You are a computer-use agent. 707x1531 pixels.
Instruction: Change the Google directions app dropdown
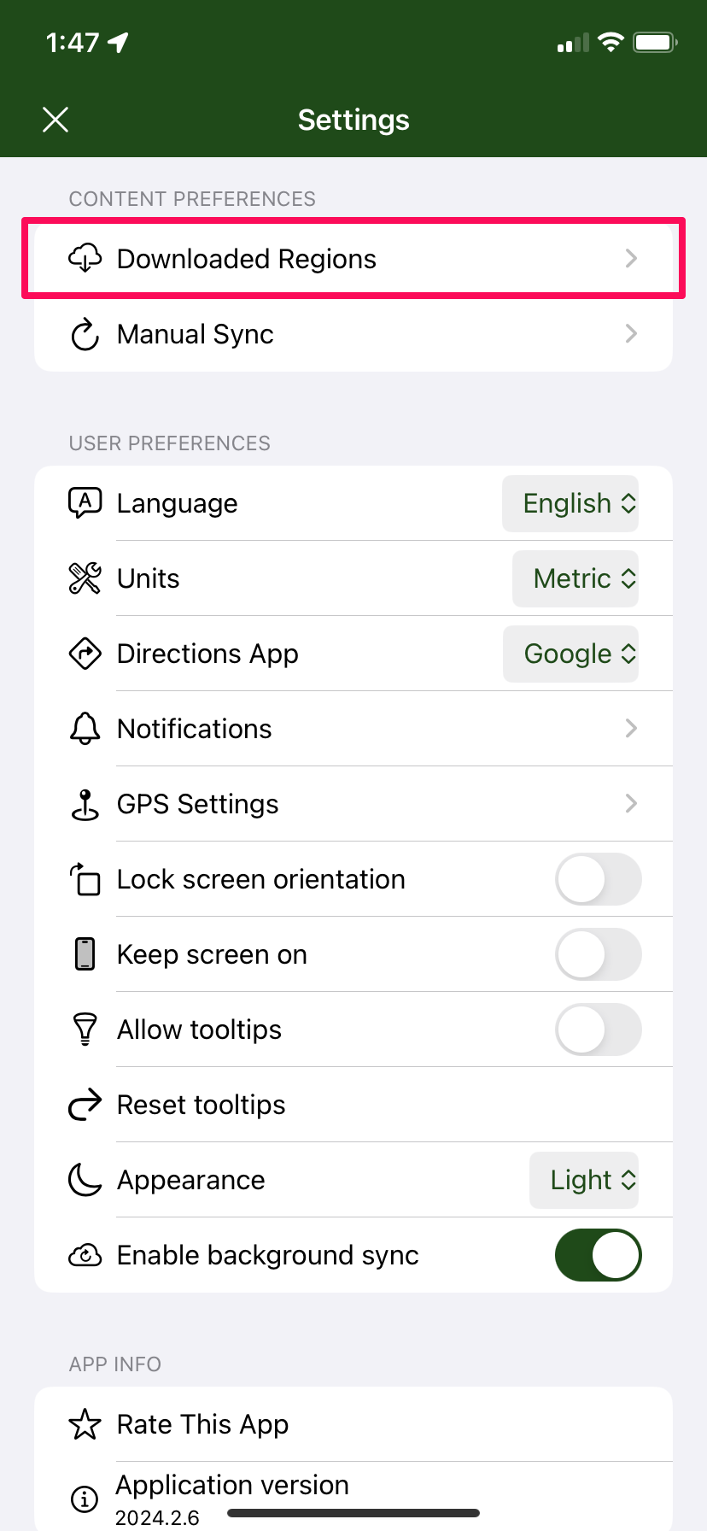570,654
